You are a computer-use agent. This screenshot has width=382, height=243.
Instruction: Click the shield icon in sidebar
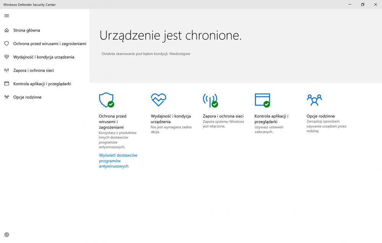tap(6, 43)
